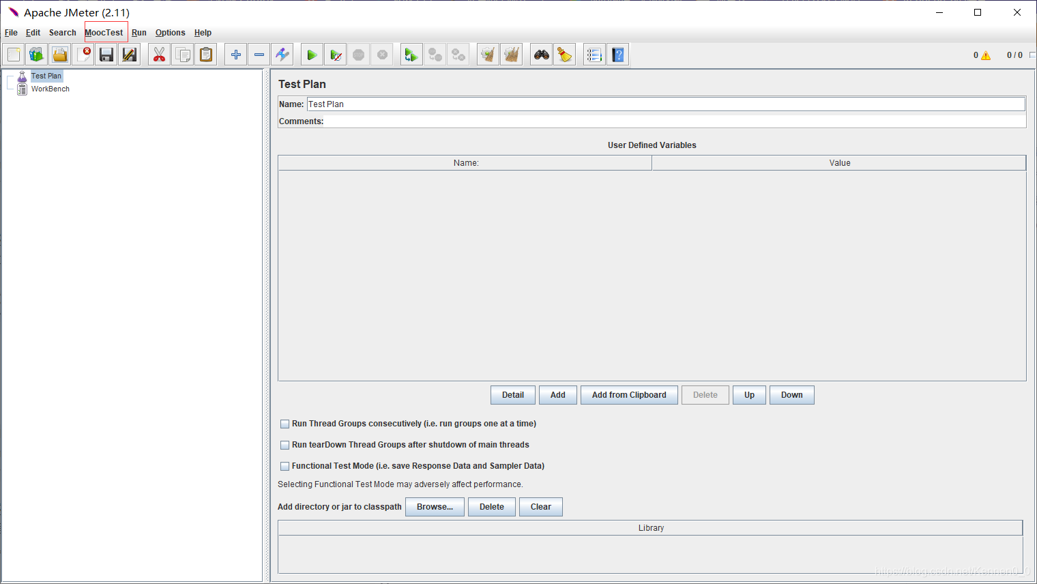Click the Detail button
1037x584 pixels.
coord(513,395)
